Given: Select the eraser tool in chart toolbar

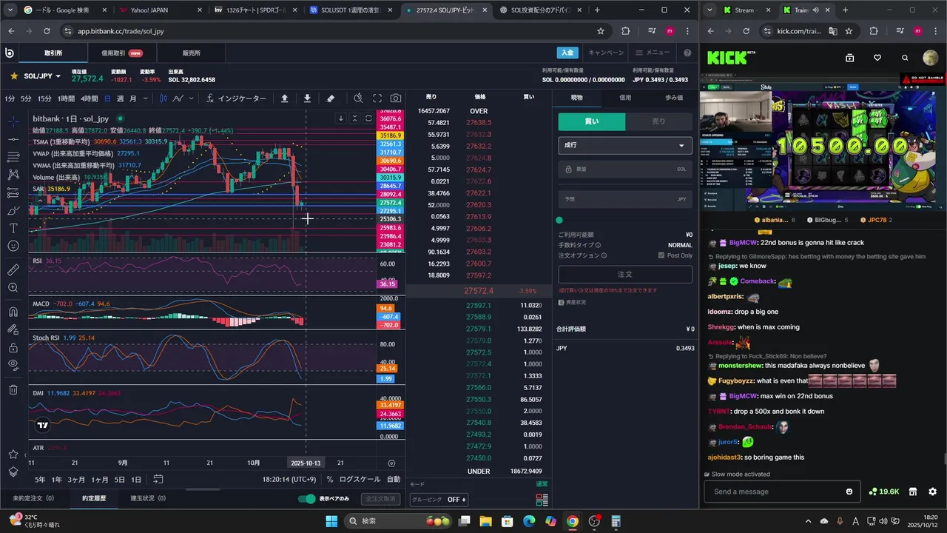Looking at the screenshot, I should tap(331, 98).
